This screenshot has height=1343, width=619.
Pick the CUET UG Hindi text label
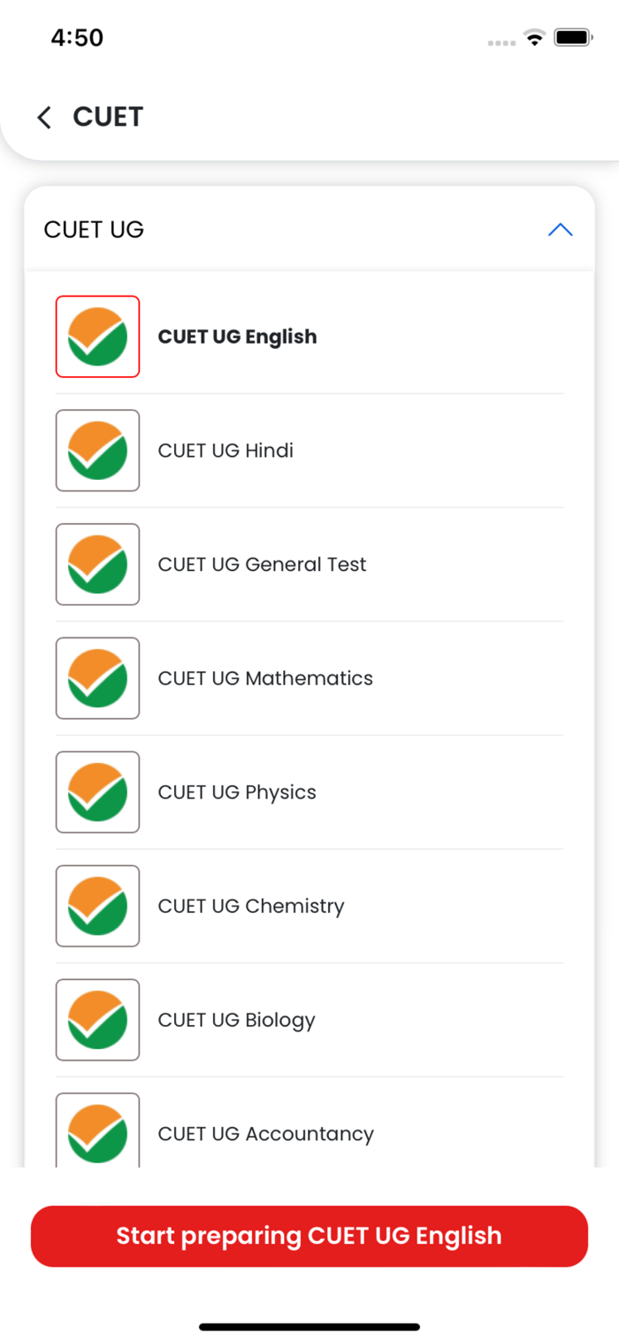[x=225, y=451]
